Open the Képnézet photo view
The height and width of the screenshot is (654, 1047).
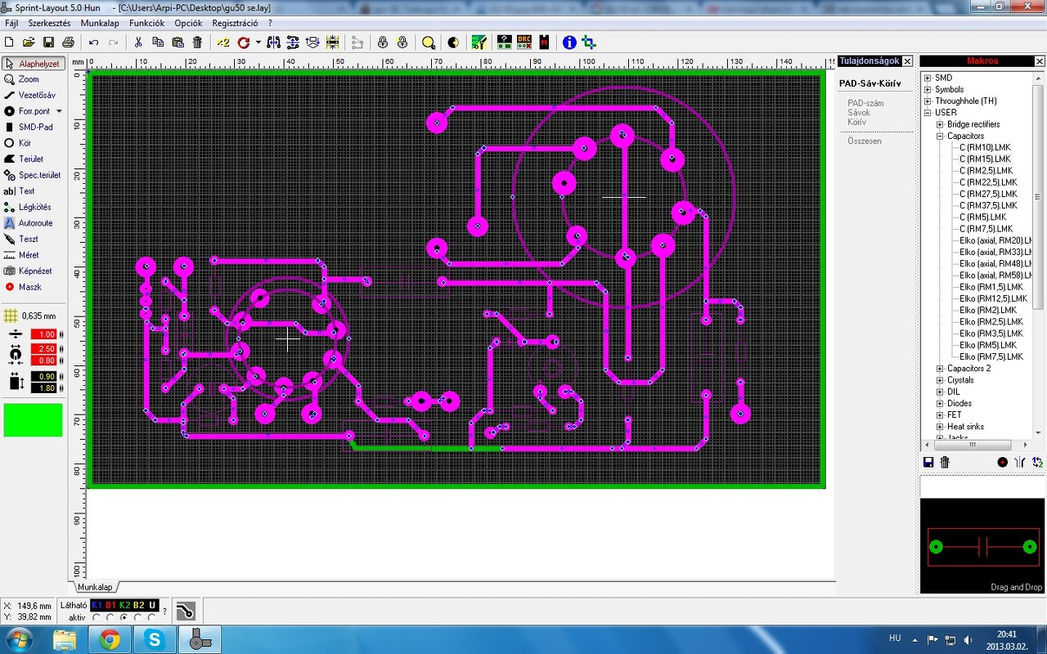point(28,271)
